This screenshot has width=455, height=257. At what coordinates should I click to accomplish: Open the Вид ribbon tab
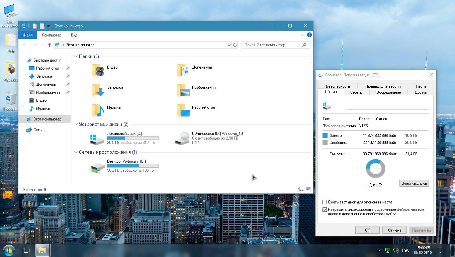tap(74, 35)
